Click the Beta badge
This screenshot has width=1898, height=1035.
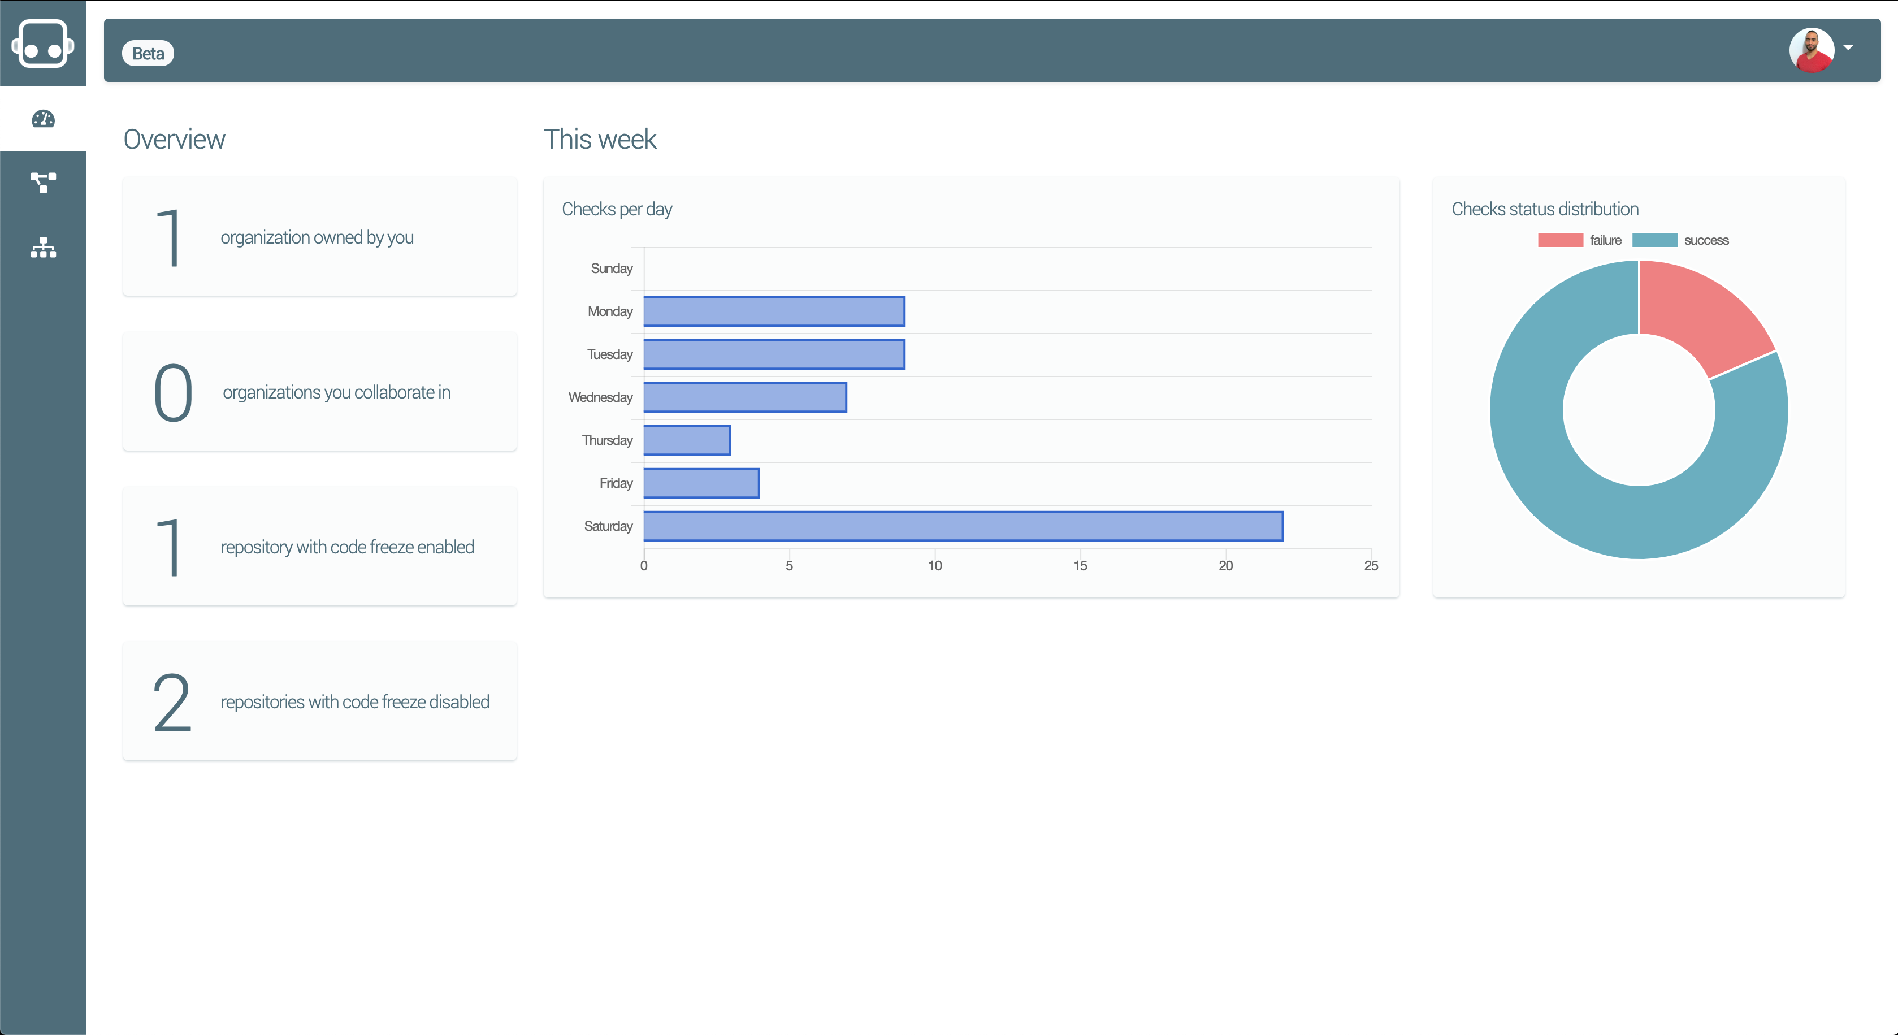point(148,53)
